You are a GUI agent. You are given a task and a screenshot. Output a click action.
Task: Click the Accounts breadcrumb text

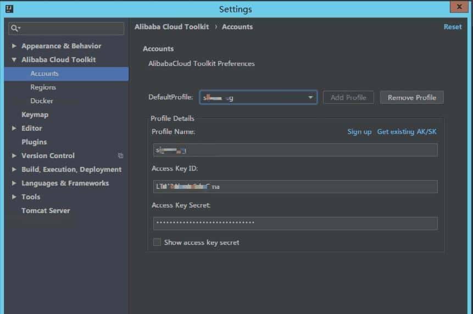click(x=237, y=27)
